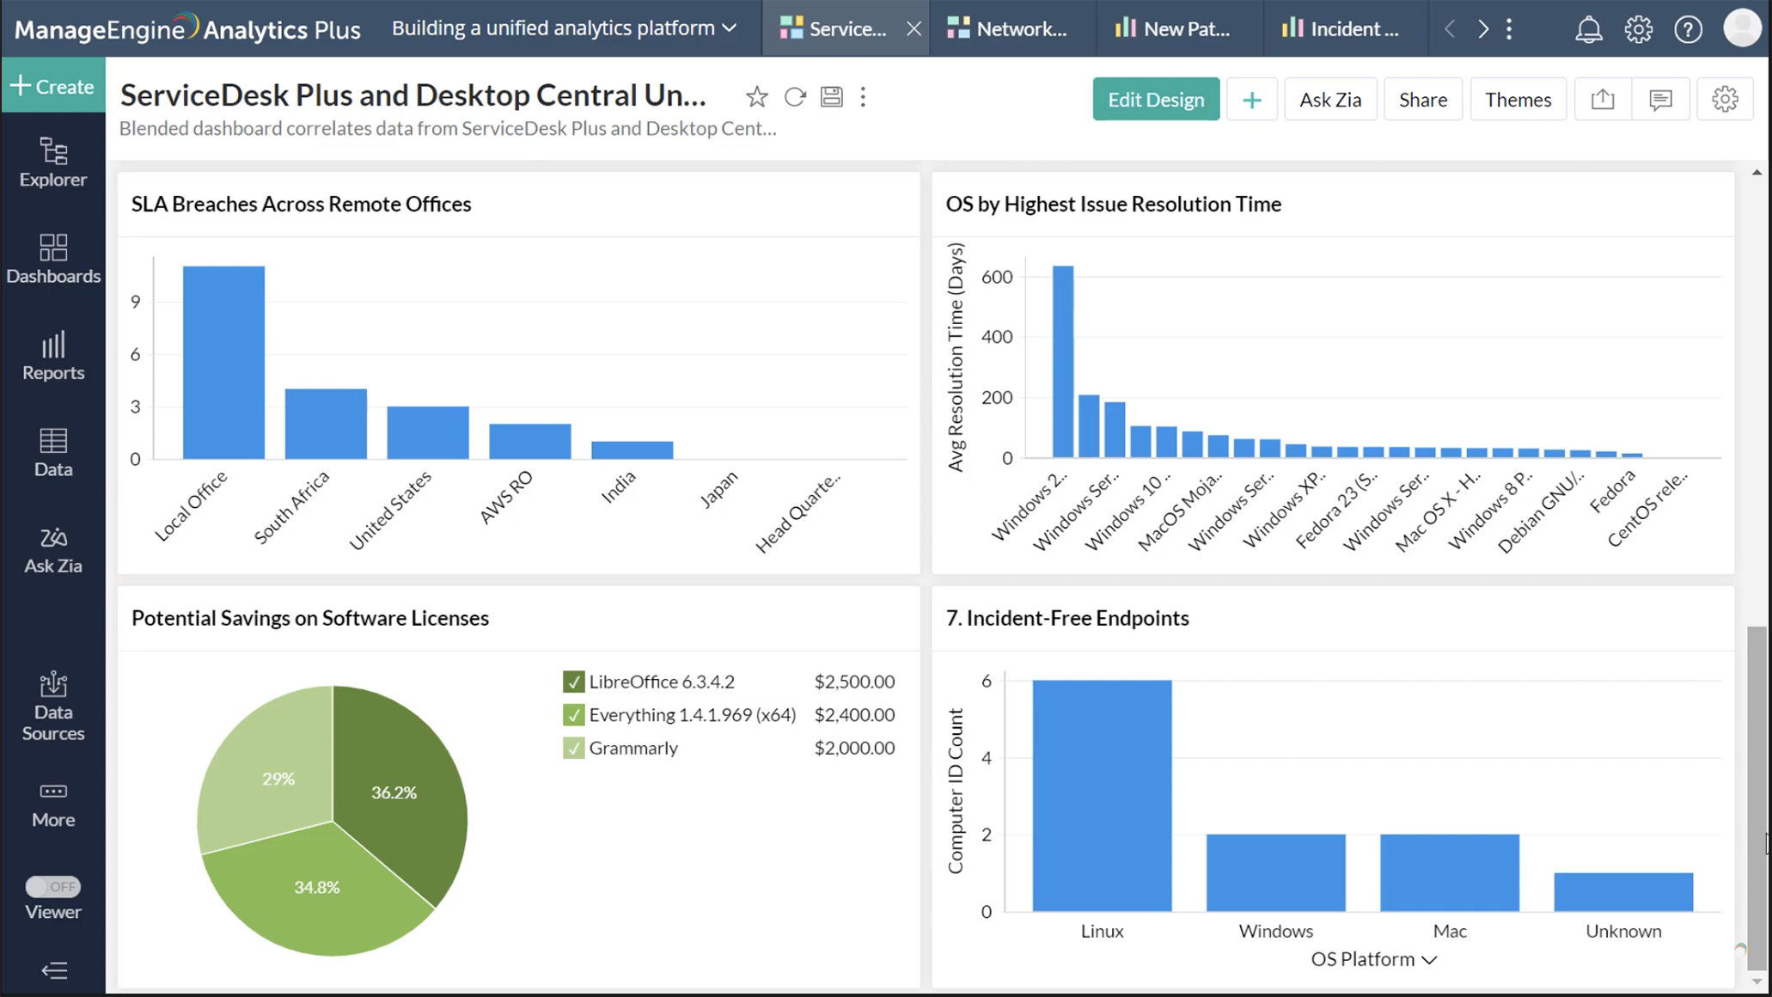
Task: Click the Share button
Action: [1422, 100]
